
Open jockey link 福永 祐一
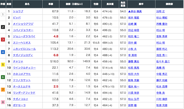(x=133, y=87)
